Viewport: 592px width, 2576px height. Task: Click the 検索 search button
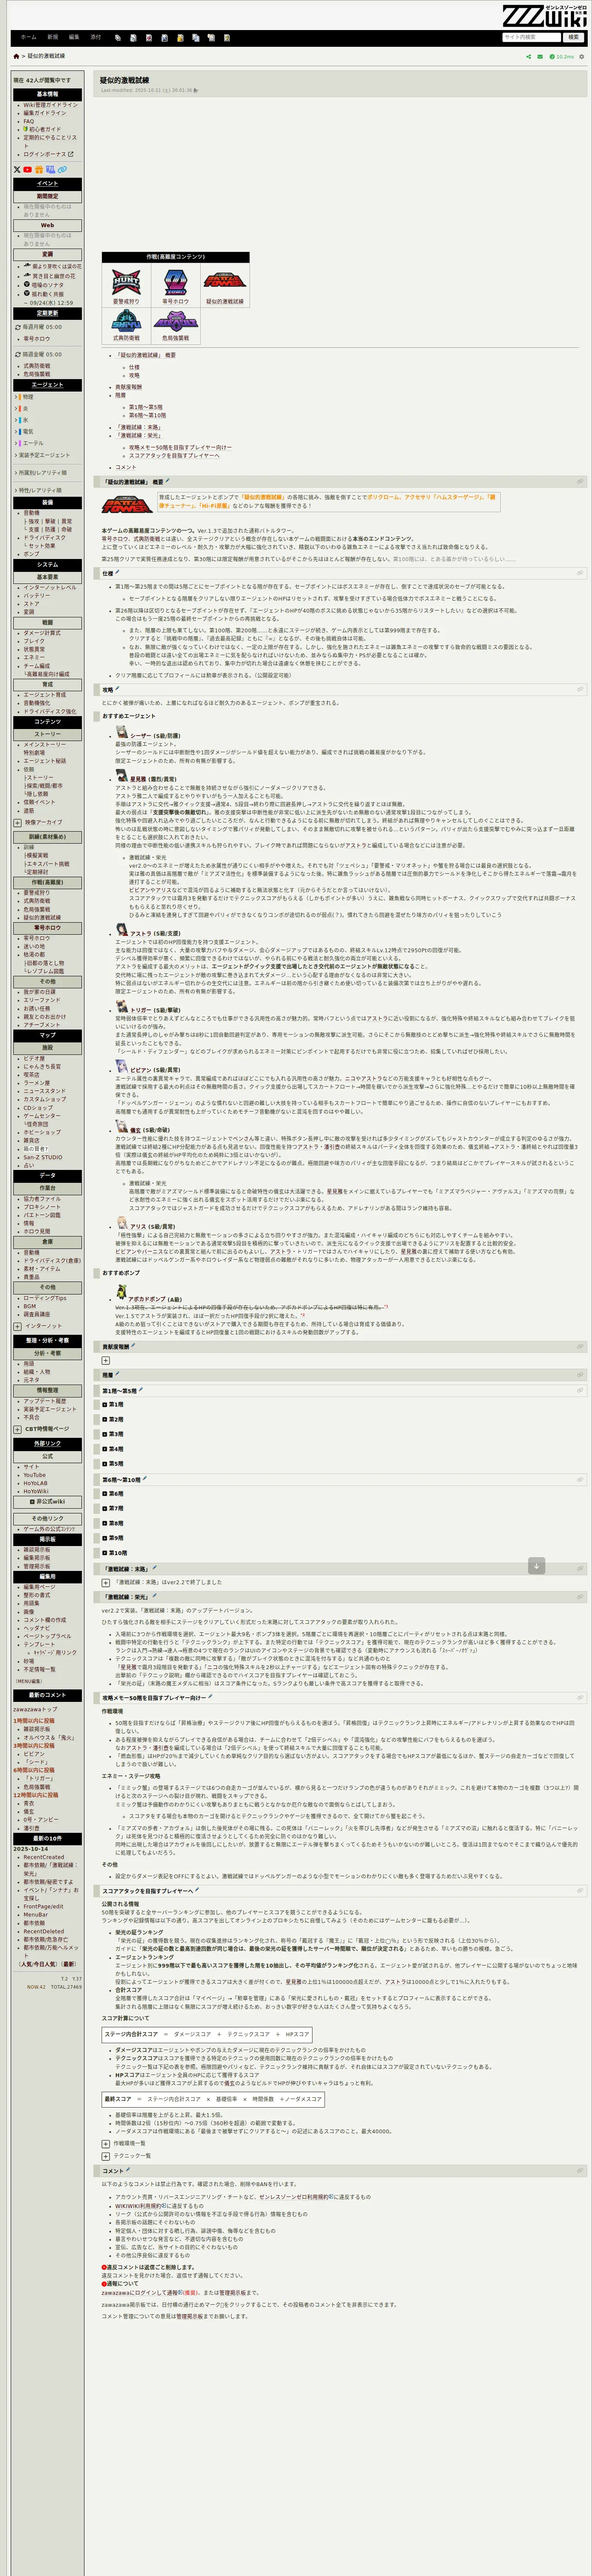tap(573, 37)
